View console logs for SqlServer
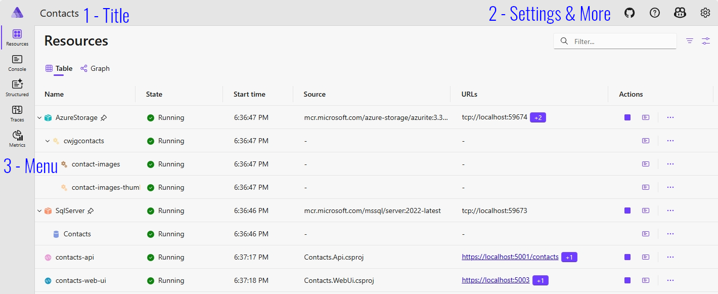Screen dimensions: 718x294 (646, 211)
